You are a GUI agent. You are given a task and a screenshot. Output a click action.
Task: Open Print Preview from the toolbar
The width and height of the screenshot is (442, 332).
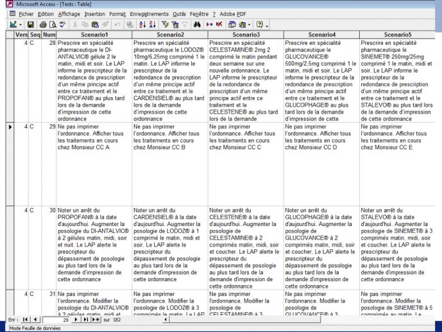tap(53, 25)
